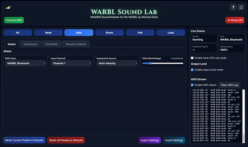Image resolution: width=248 pixels, height=147 pixels.
Task: Click log row 'bend= -601'
Action: point(216,112)
